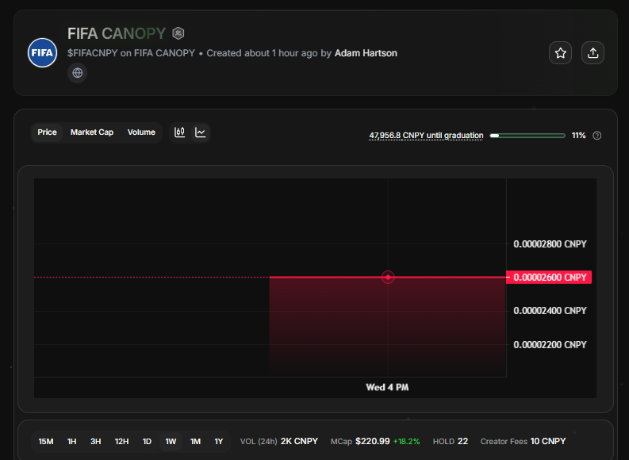
Task: Click the FIFA CANOPY title text
Action: 117,33
